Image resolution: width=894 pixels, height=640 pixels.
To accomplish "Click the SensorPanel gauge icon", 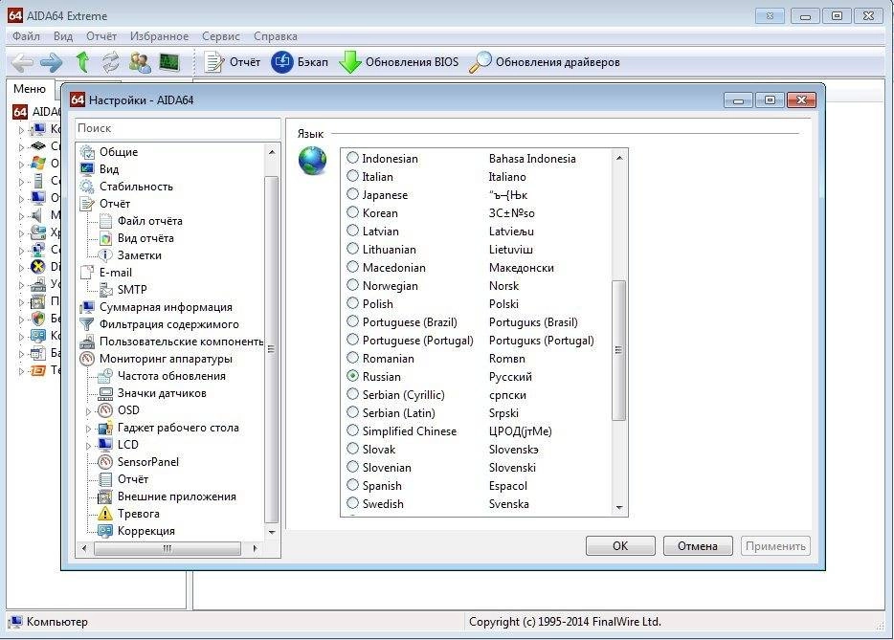I will pyautogui.click(x=105, y=462).
